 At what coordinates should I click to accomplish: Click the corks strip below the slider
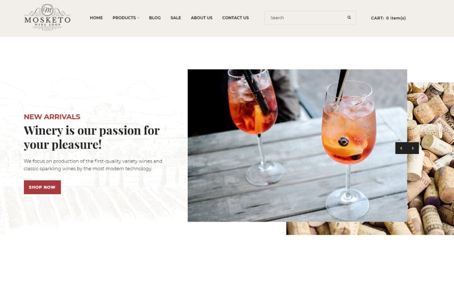[x=347, y=228]
